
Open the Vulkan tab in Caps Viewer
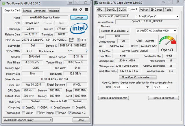(144, 10)
